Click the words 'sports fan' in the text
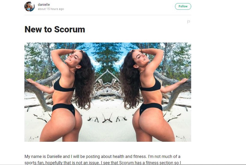Image resolution: width=246 pixels, height=165 pixels. (34, 163)
